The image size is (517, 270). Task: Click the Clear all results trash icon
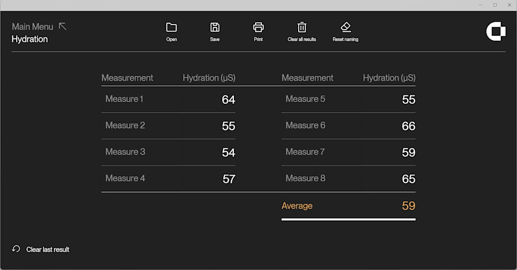click(x=301, y=27)
